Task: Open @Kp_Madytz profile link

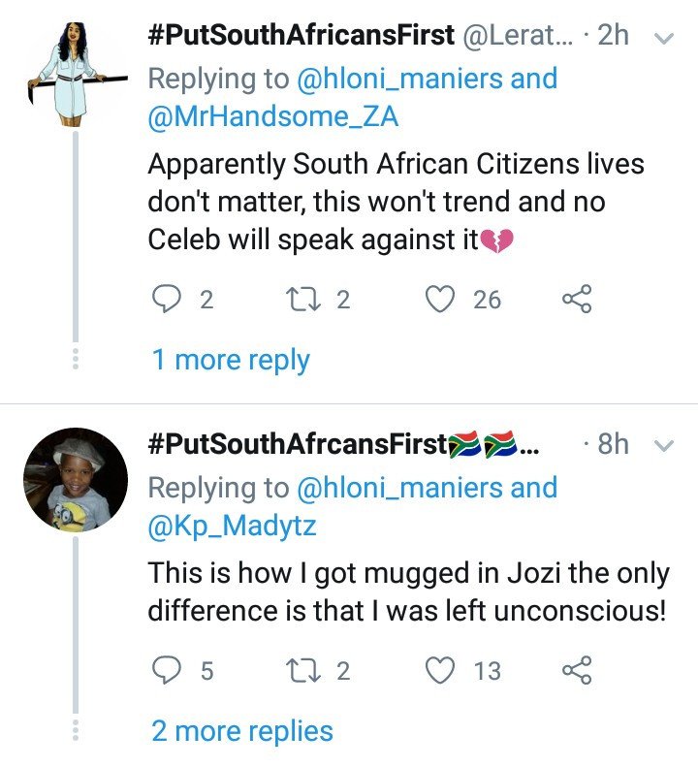Action: click(232, 526)
